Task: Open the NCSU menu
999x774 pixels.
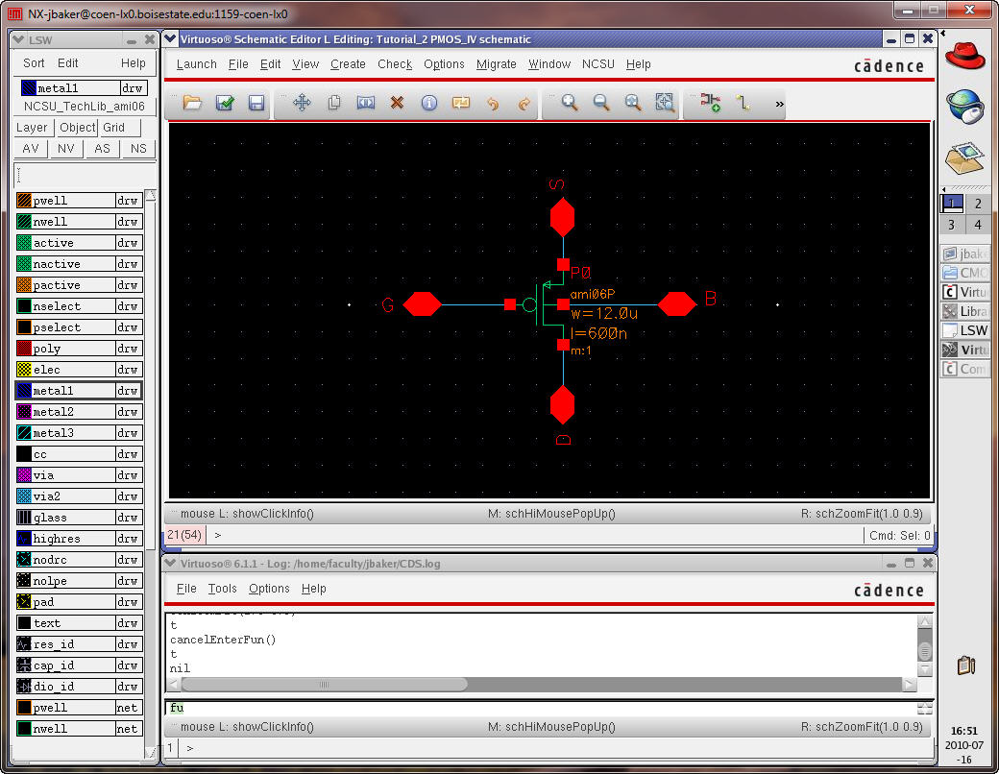Action: tap(597, 64)
